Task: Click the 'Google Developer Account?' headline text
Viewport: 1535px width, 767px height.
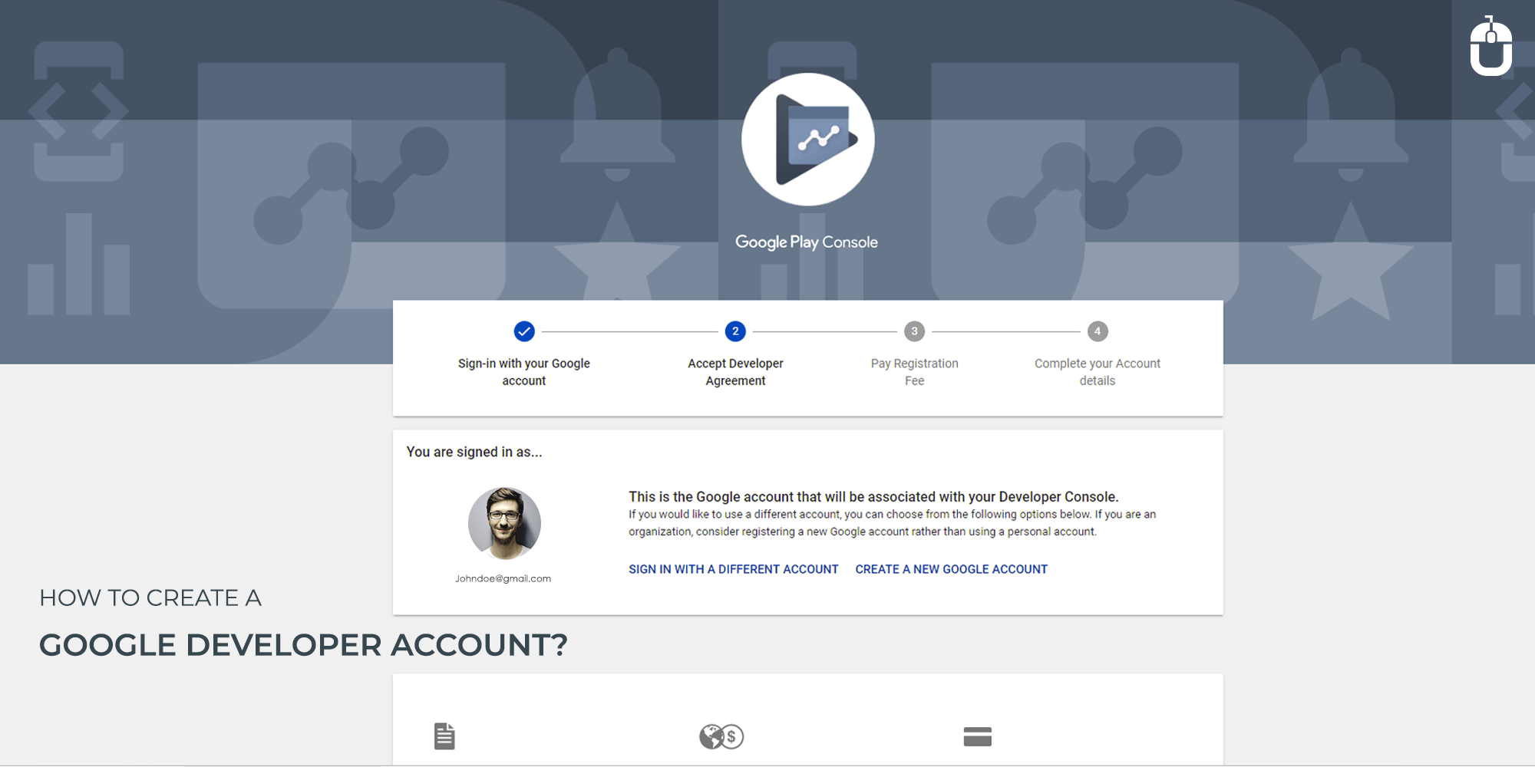Action: tap(303, 645)
